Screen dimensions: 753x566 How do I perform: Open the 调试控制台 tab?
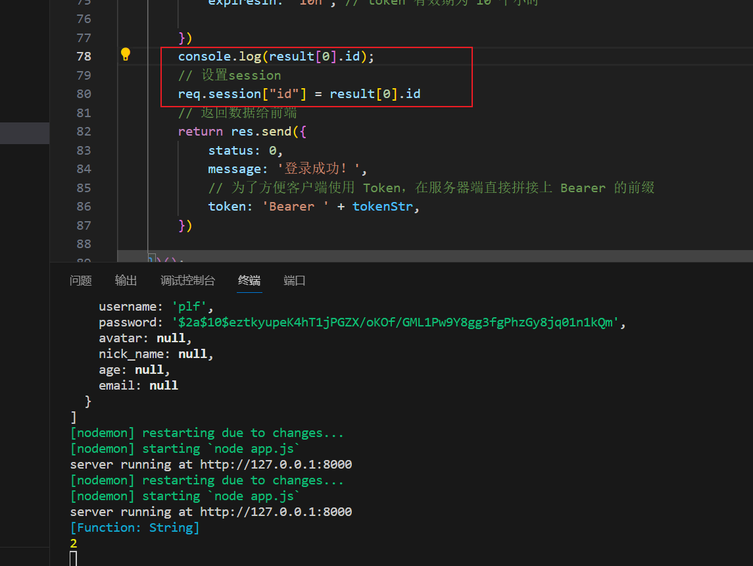[187, 280]
